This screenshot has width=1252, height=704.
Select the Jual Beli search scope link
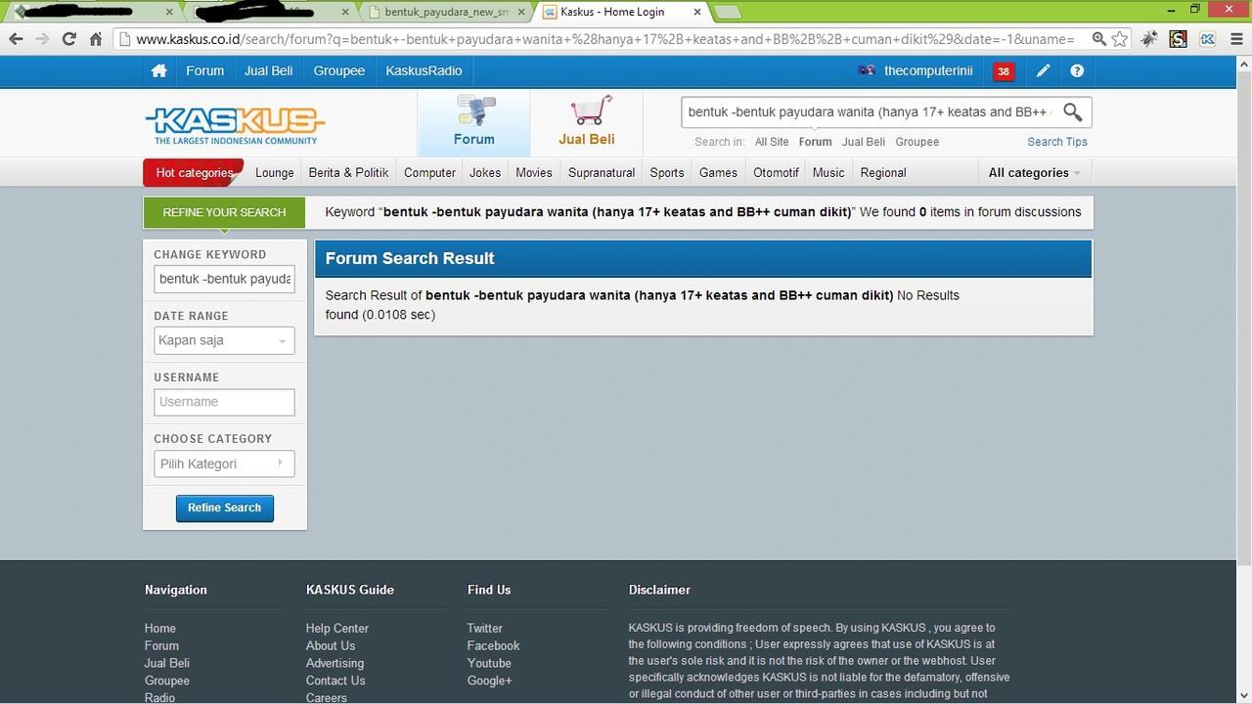click(864, 142)
